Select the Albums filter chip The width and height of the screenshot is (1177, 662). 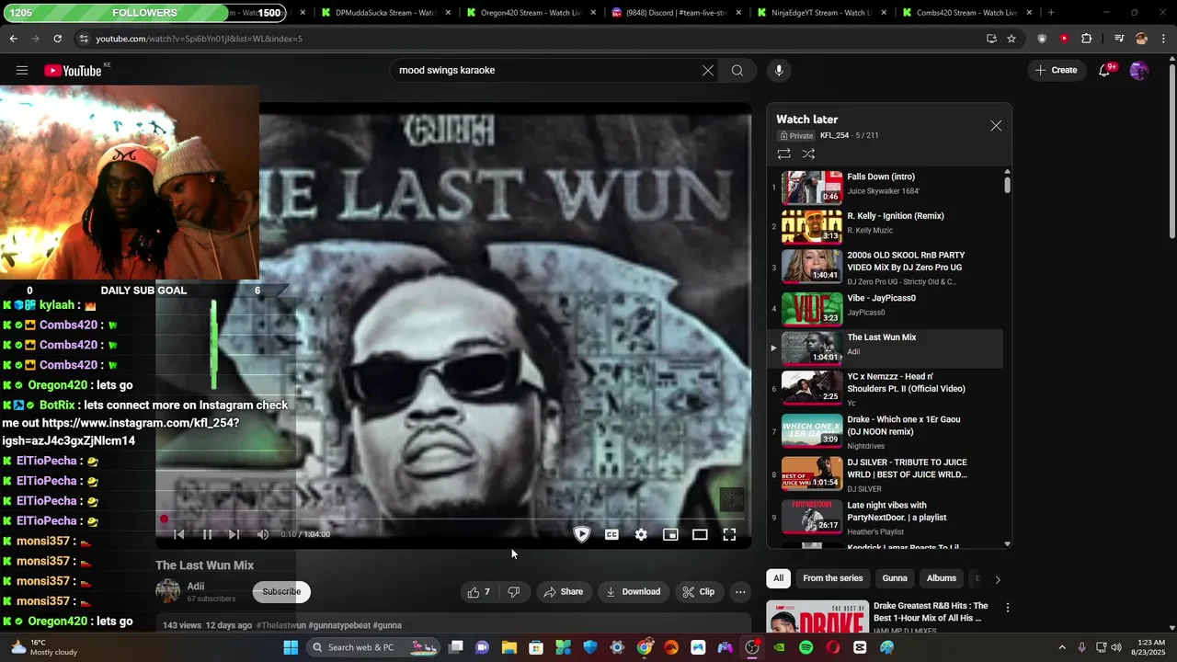[x=942, y=578]
